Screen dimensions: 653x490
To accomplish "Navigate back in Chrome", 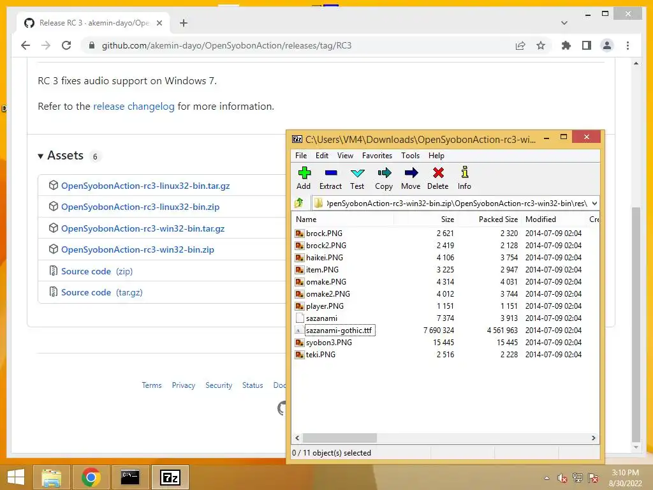I will click(x=26, y=45).
